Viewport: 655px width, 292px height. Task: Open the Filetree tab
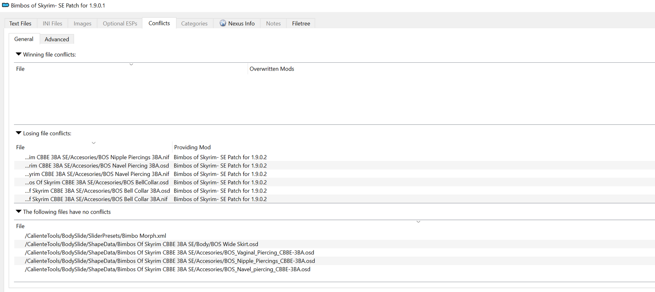301,24
